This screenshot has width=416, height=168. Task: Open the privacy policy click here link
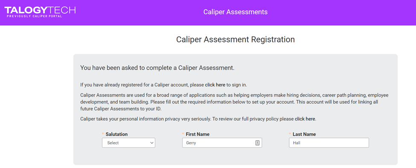pyautogui.click(x=305, y=119)
